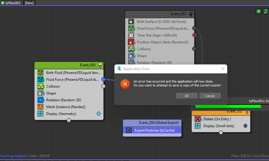Click the Birth Surface operator icon in Event_001
269x161 pixels.
[131, 21]
